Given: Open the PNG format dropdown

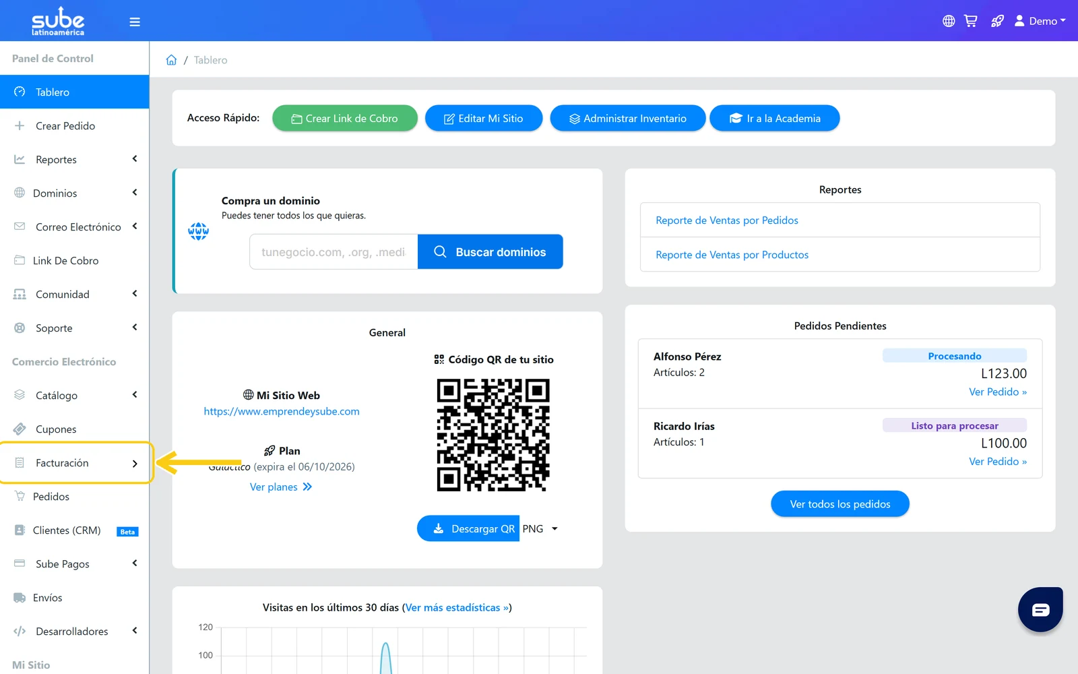Looking at the screenshot, I should (540, 528).
